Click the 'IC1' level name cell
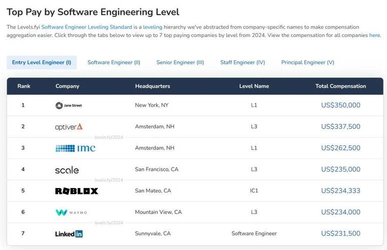 tap(254, 191)
